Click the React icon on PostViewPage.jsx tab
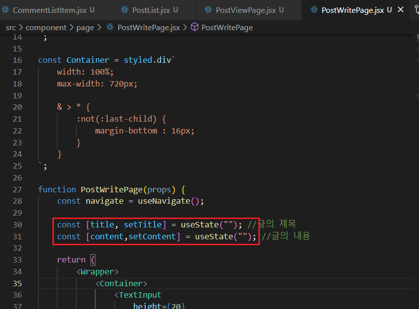Screen dimensions: 419x309 208,10
